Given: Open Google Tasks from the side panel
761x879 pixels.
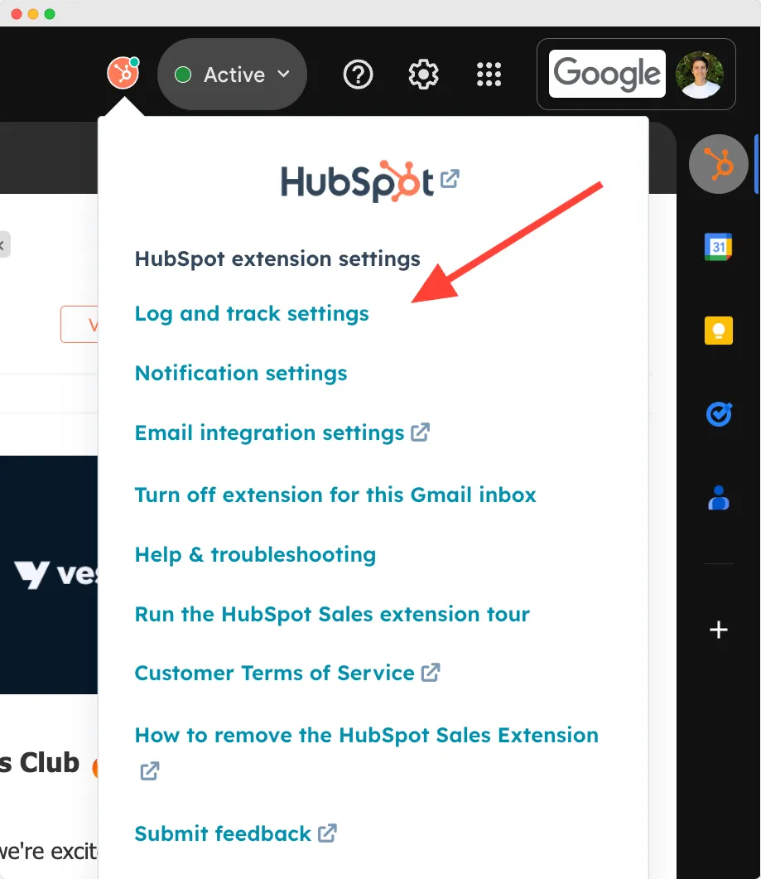Looking at the screenshot, I should (x=717, y=414).
